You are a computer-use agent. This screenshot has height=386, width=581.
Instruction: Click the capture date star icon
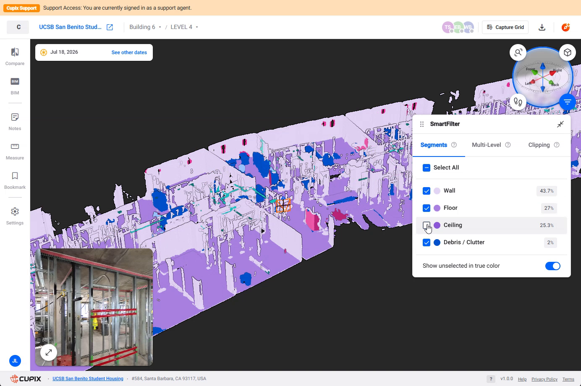coord(44,52)
